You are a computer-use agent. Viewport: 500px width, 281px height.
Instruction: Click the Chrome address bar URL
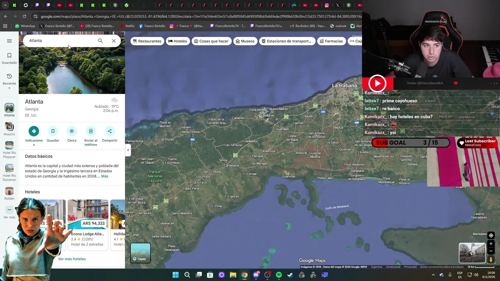pos(201,16)
